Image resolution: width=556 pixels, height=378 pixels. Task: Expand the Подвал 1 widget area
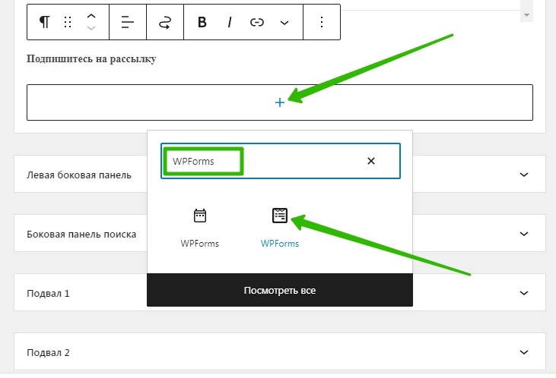click(524, 293)
